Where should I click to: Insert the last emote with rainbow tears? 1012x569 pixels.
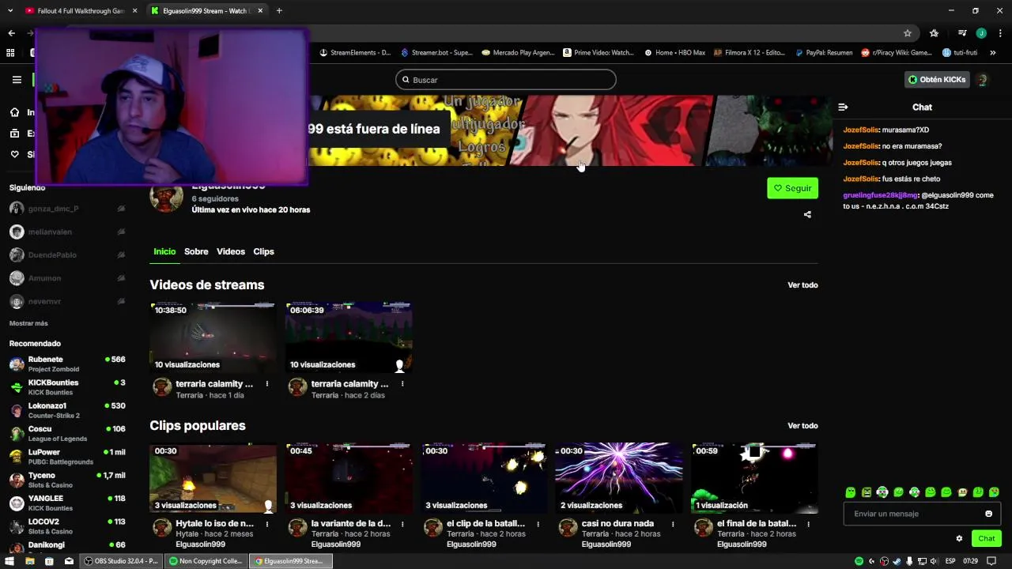pos(994,492)
